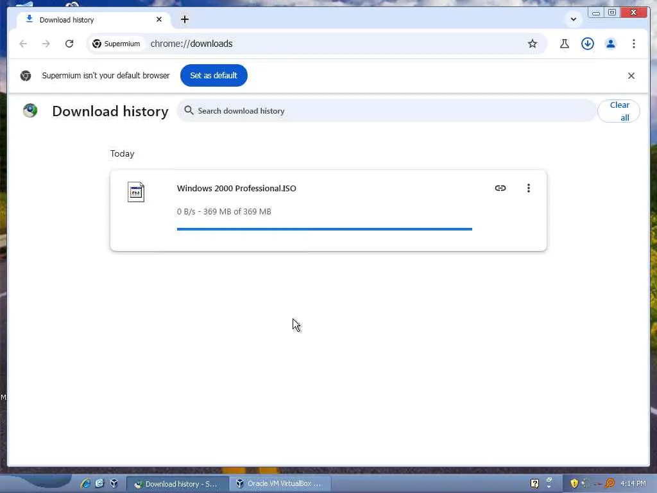This screenshot has width=657, height=493.
Task: Click the '0 B/s - 369 MB of 369 MB' status
Action: tap(224, 211)
